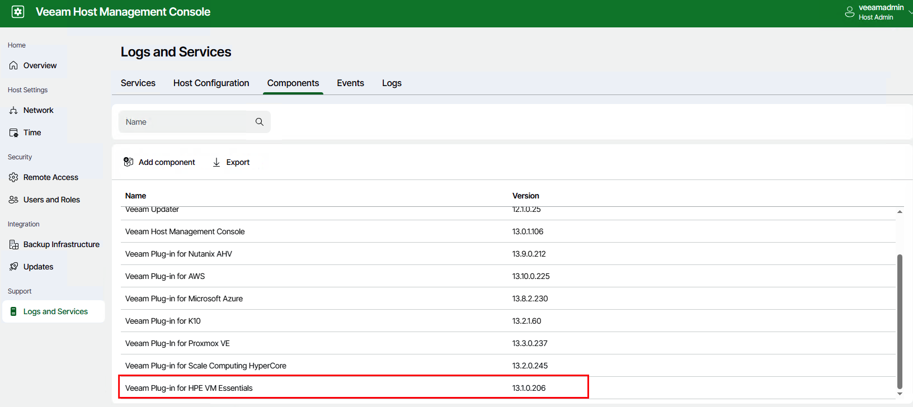Sort by the Name column header

[135, 196]
